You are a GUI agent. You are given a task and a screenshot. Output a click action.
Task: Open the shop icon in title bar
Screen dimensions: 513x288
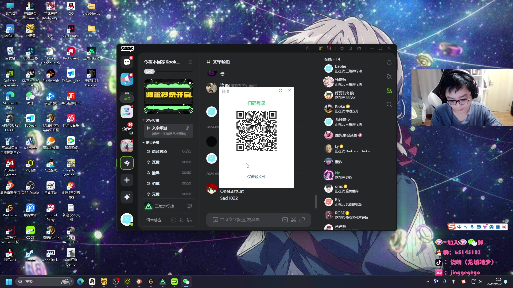pos(329,48)
